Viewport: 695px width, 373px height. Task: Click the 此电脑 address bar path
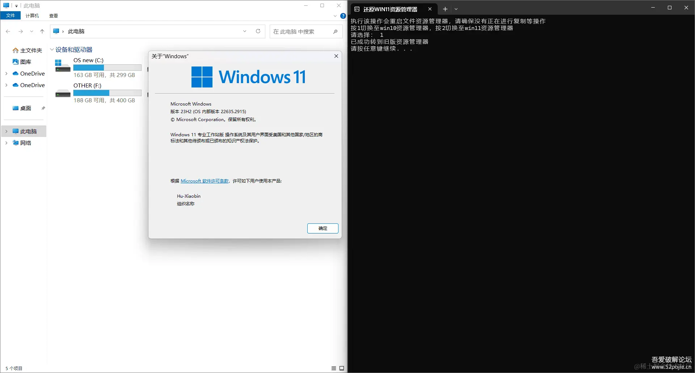point(76,31)
